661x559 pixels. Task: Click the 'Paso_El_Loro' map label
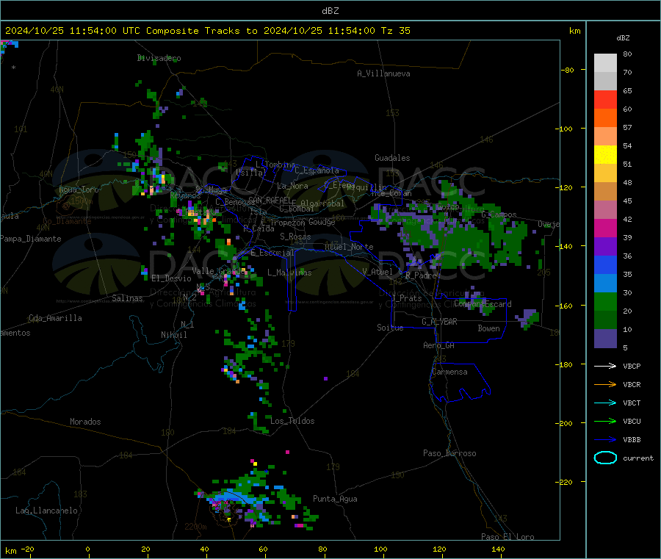tap(508, 537)
